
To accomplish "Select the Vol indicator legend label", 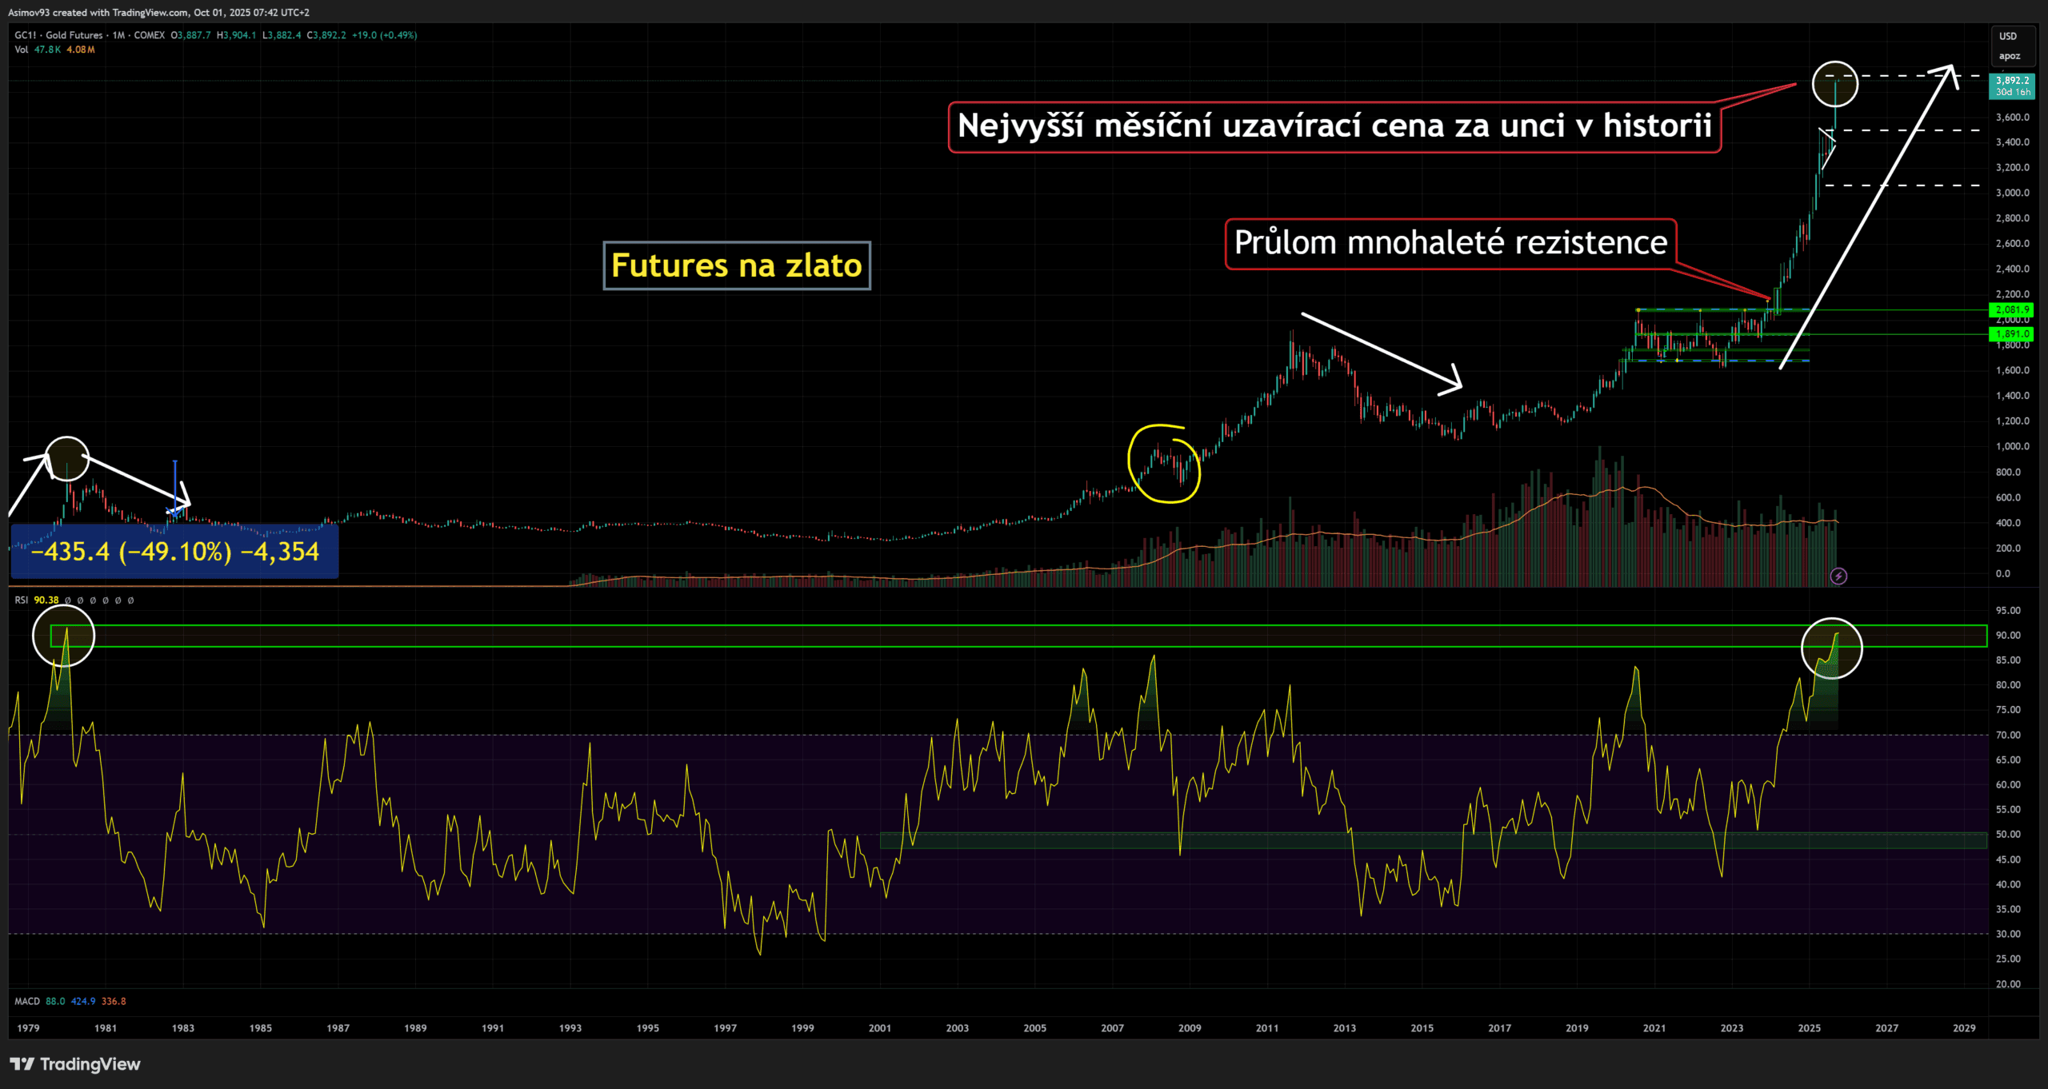I will coord(21,50).
